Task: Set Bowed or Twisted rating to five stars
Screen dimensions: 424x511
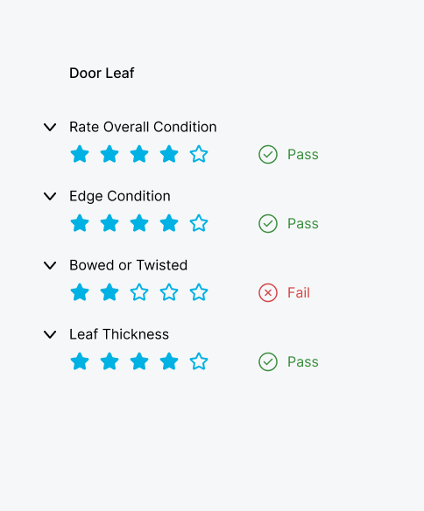Action: pyautogui.click(x=199, y=292)
